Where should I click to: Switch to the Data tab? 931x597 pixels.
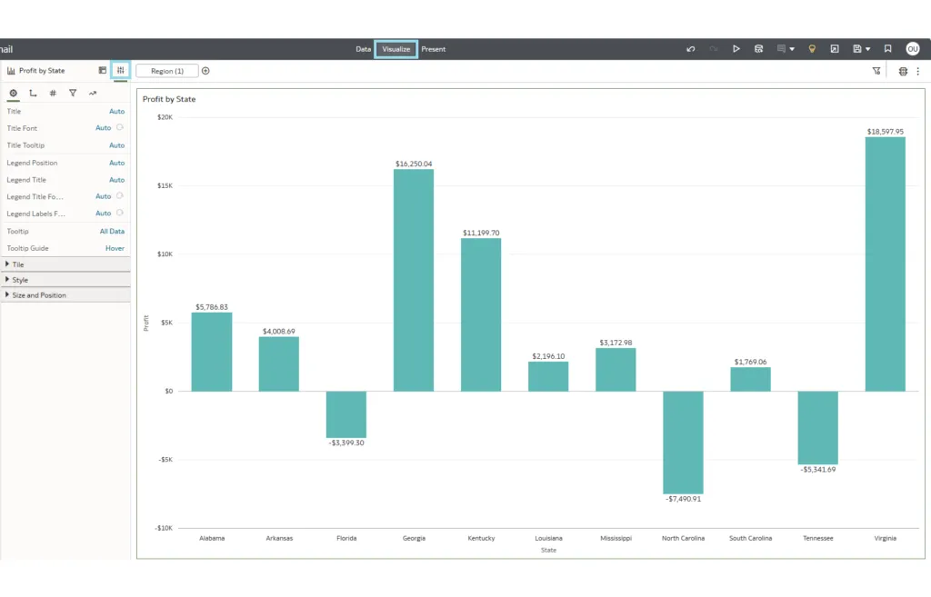(363, 49)
